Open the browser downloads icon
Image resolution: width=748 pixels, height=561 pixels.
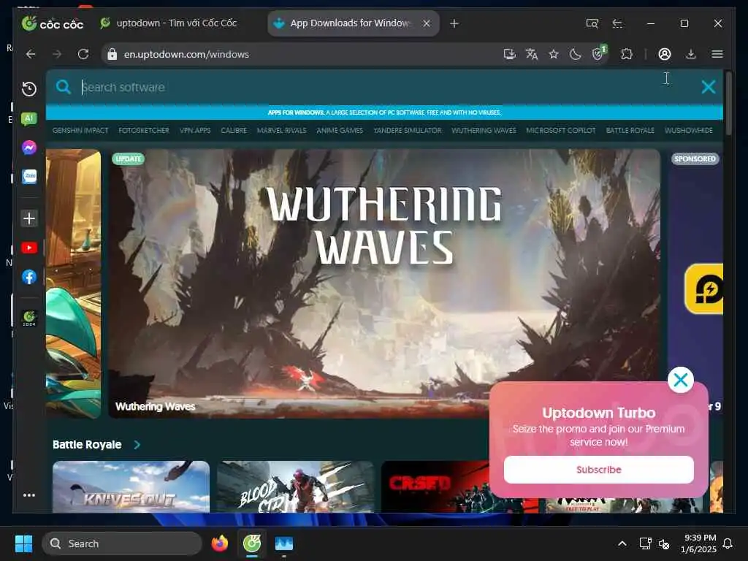point(691,54)
